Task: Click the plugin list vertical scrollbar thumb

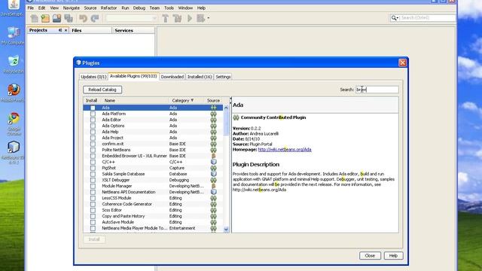Action: (226, 123)
